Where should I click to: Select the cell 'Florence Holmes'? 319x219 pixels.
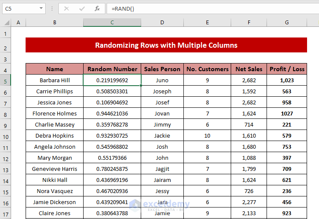[x=55, y=113]
